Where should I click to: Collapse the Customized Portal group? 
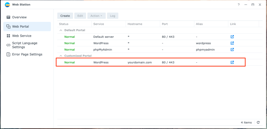[61, 56]
